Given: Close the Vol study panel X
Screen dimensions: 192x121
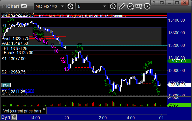Looking at the screenshot, I should [44, 109].
